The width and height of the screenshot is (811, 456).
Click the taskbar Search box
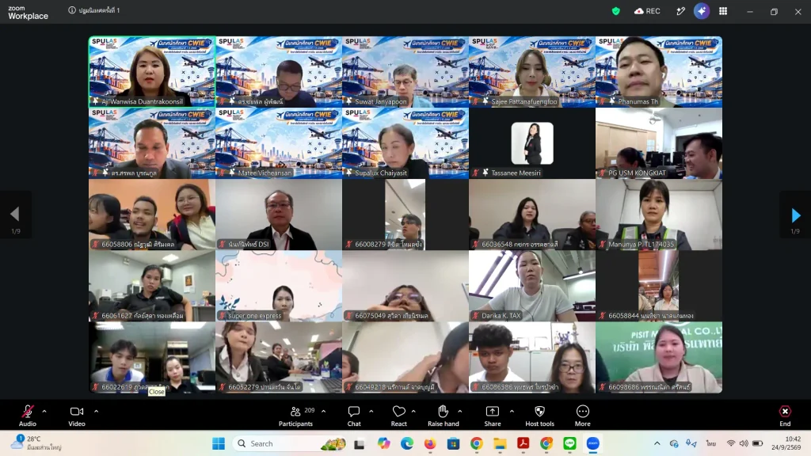coord(291,443)
